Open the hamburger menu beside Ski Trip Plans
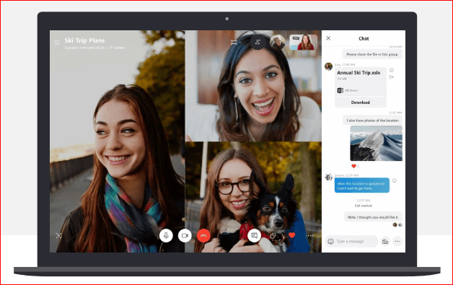Image resolution: width=453 pixels, height=285 pixels. click(56, 43)
